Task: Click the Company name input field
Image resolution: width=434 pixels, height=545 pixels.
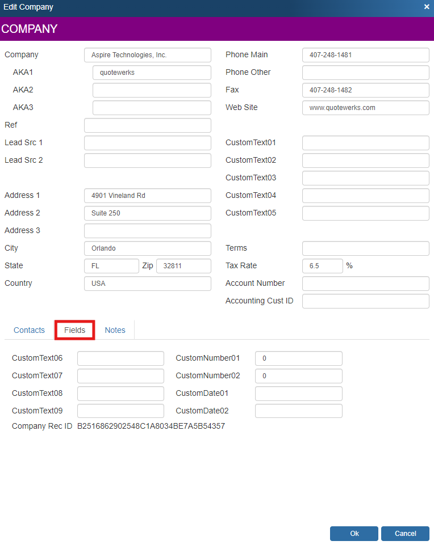Action: click(147, 55)
